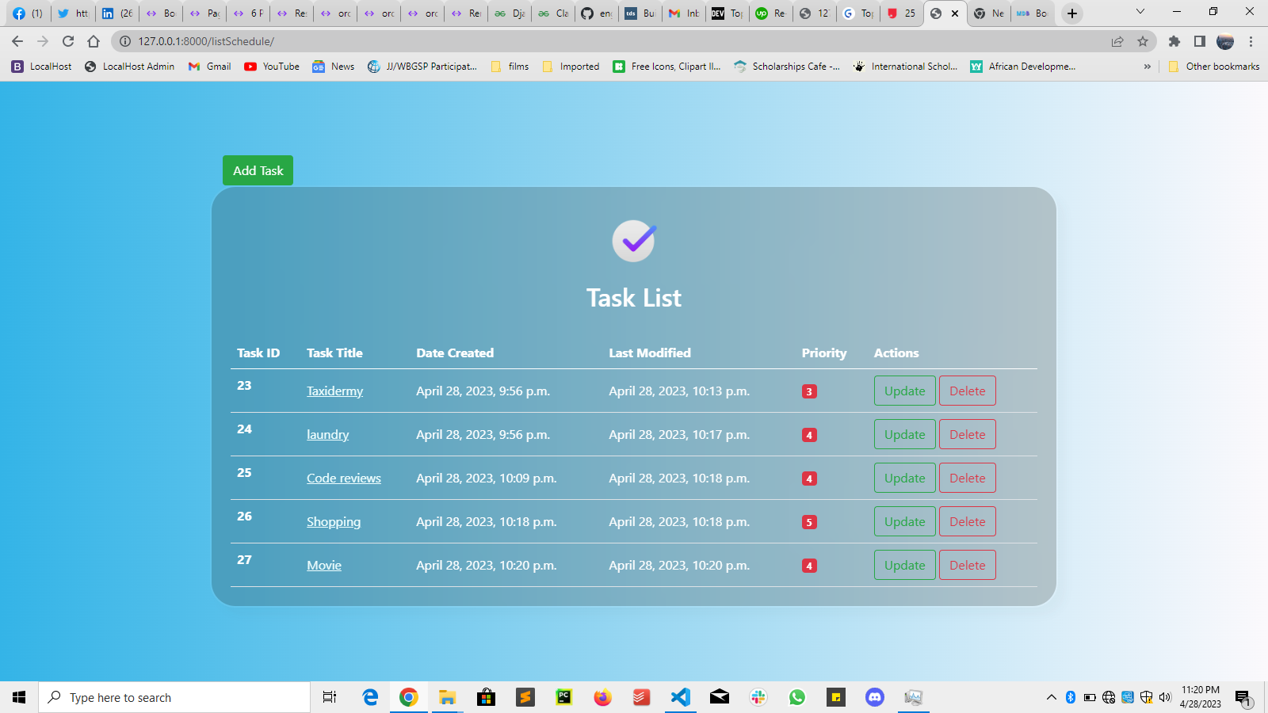Open Chrome's three-dot menu

pos(1252,41)
